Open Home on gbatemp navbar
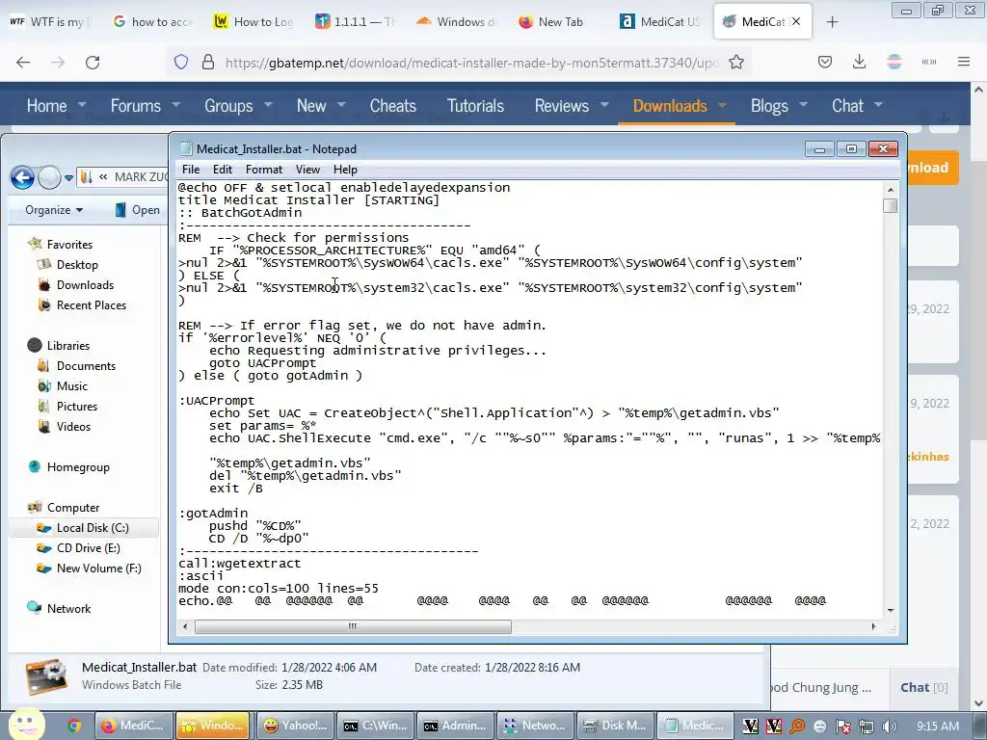 point(46,105)
